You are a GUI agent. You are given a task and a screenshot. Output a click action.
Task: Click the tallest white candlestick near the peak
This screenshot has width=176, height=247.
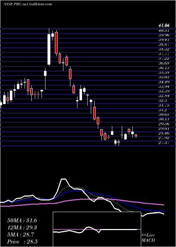49,49
